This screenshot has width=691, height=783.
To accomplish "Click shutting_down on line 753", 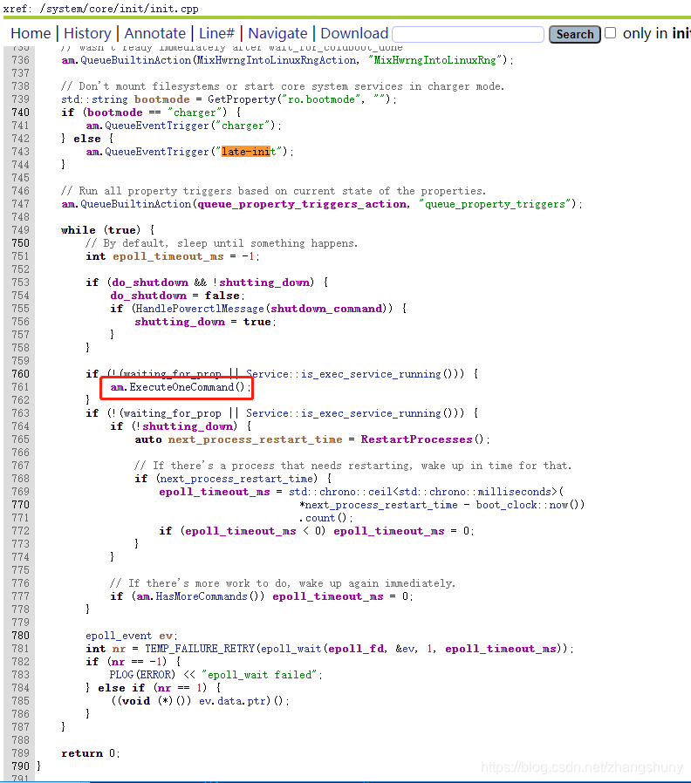I will click(x=264, y=283).
